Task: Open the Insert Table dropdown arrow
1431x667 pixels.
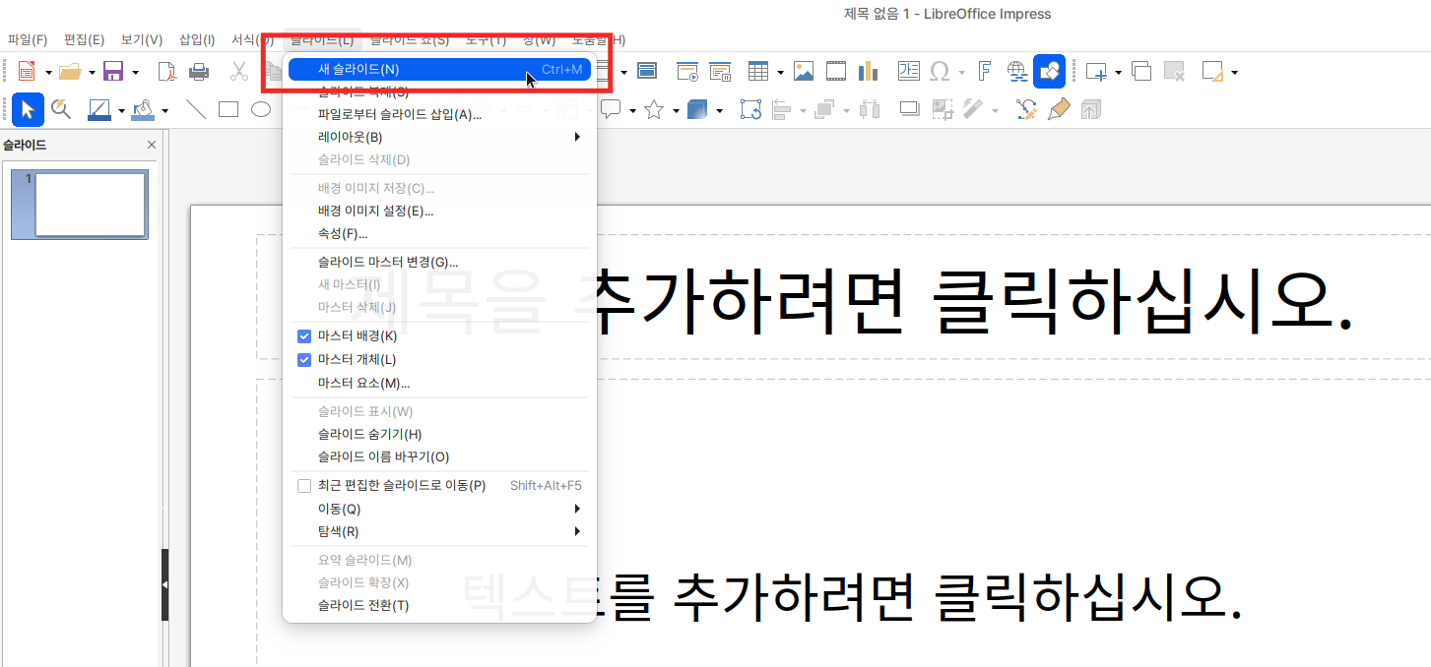Action: point(780,72)
